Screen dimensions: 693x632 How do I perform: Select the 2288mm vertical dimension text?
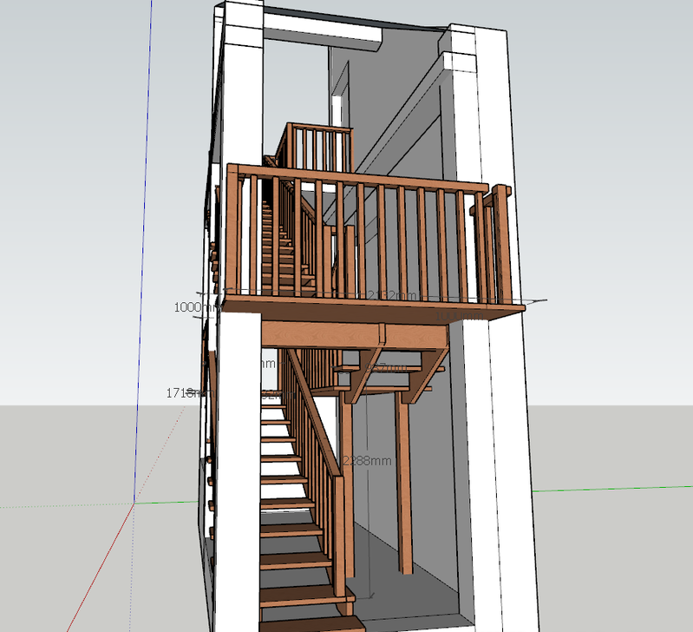[x=368, y=461]
